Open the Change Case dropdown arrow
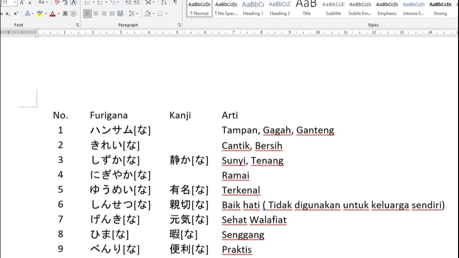The height and width of the screenshot is (258, 459). point(47,2)
